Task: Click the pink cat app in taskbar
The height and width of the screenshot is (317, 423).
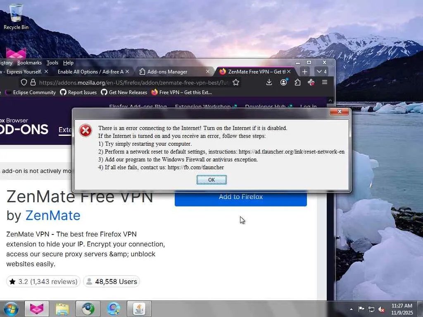Action: pyautogui.click(x=37, y=309)
